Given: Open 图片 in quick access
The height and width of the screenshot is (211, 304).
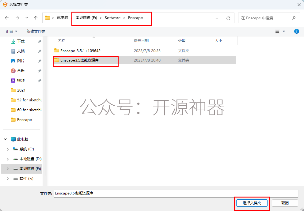Looking at the screenshot, I should [21, 61].
